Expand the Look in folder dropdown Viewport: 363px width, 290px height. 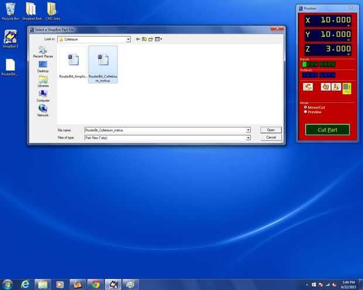coord(128,40)
